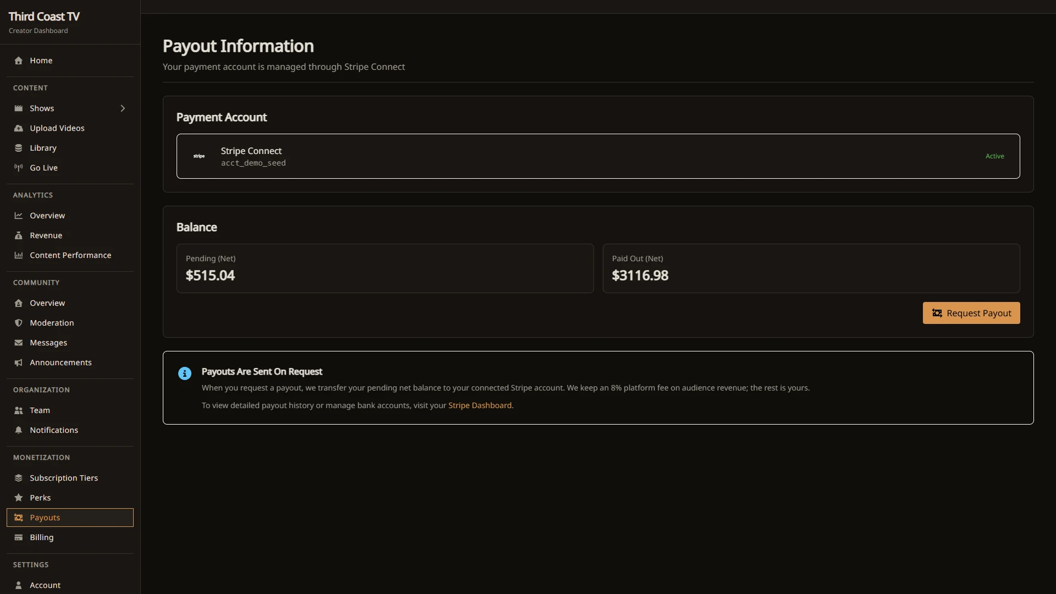
Task: Click the Home house icon
Action: click(19, 61)
